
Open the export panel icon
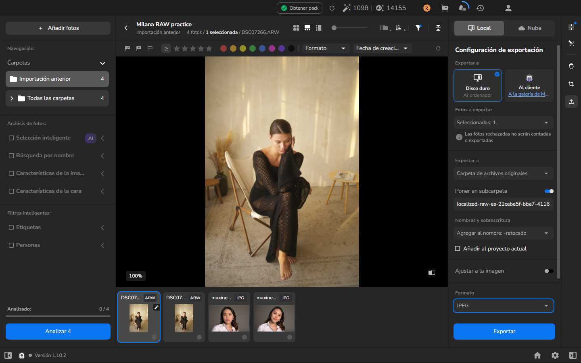pyautogui.click(x=571, y=102)
